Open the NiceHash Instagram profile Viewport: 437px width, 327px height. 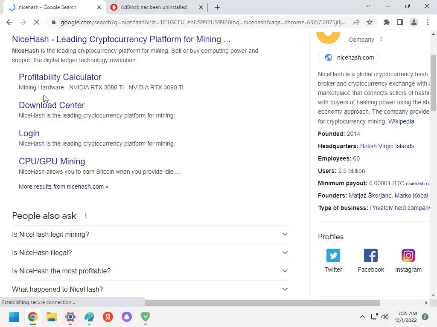pyautogui.click(x=408, y=261)
